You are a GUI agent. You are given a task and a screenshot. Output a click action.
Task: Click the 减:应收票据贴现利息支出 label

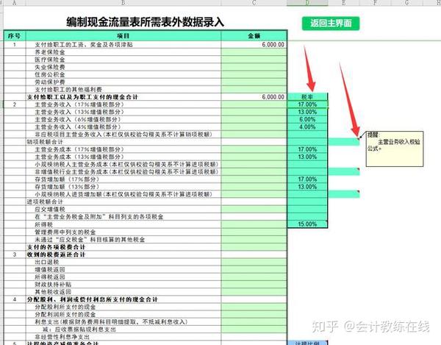79,330
